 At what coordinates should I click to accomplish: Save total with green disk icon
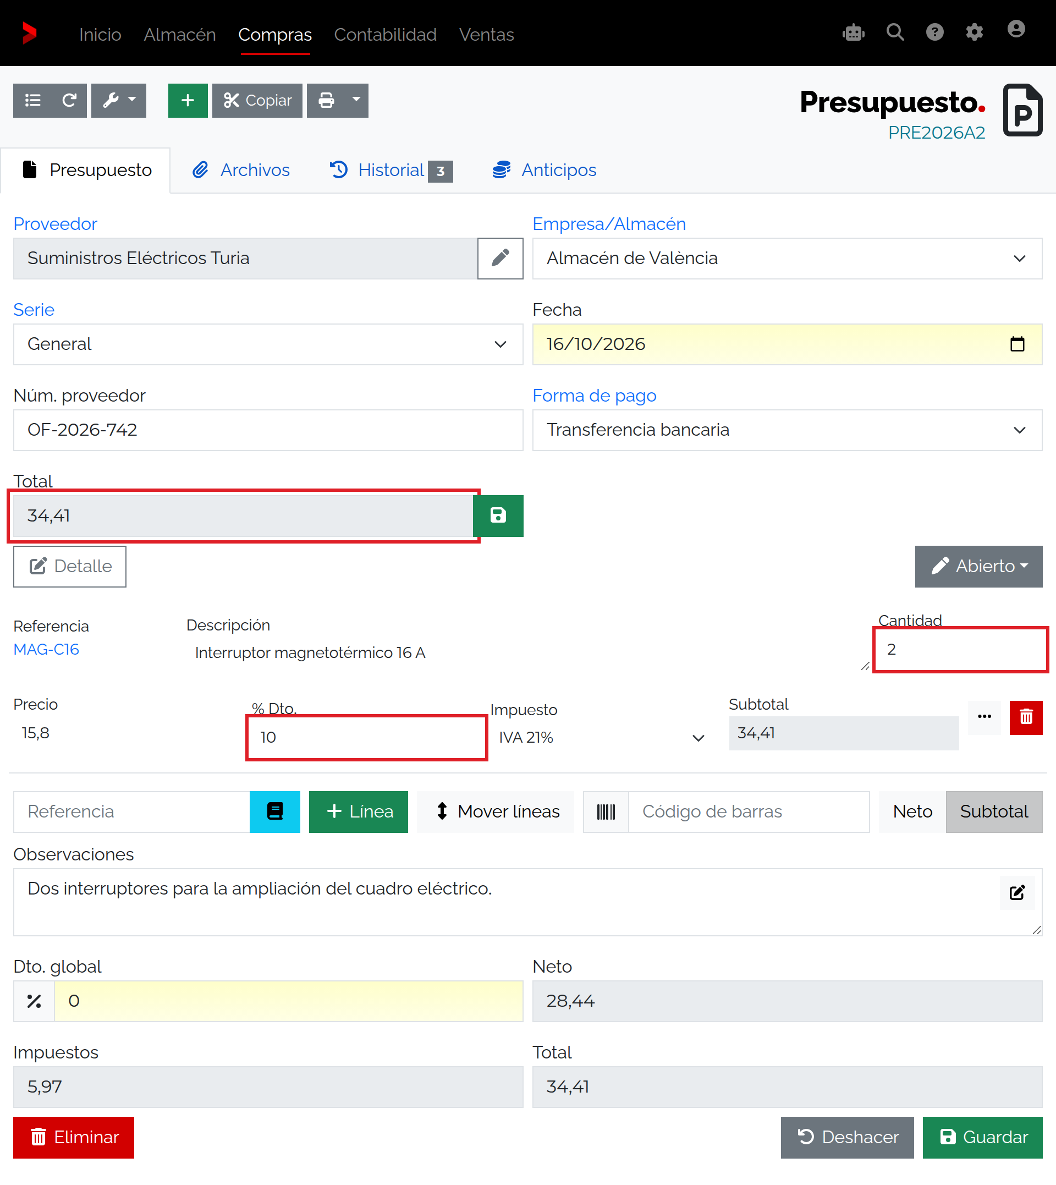498,516
